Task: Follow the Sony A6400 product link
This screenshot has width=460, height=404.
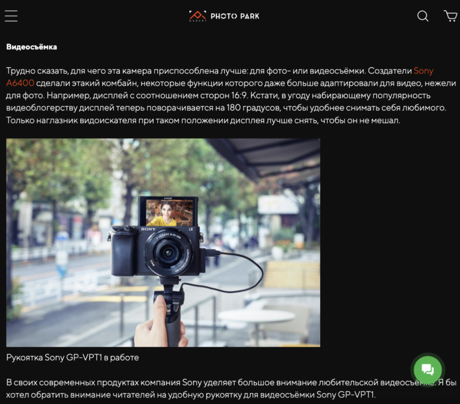Action: click(x=423, y=71)
